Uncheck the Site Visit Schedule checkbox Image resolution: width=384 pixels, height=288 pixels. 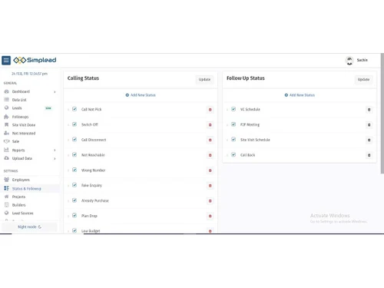(233, 140)
